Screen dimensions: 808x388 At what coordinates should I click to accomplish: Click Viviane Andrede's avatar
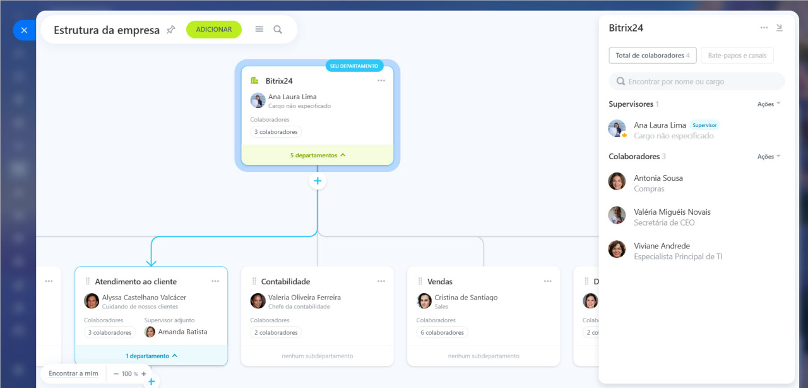(617, 249)
